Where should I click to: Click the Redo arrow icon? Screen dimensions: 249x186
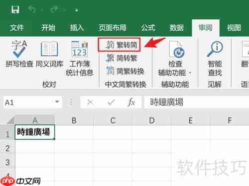(x=55, y=9)
